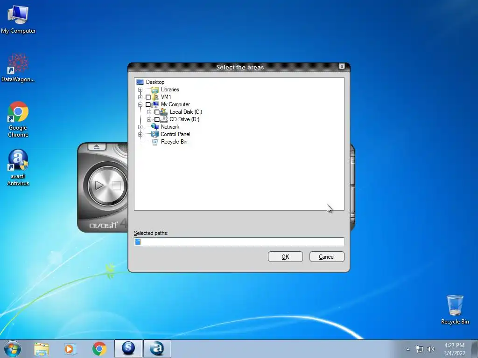478x358 pixels.
Task: Open Chrome from the taskbar
Action: pyautogui.click(x=99, y=349)
